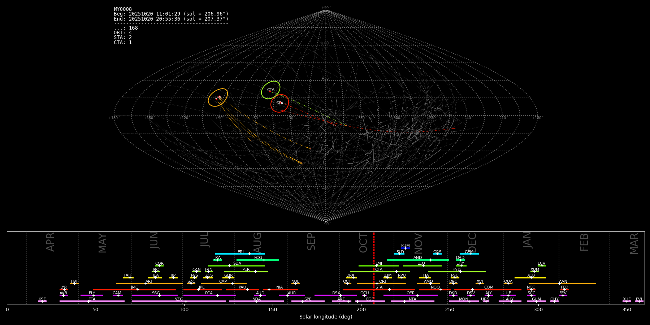Click the orange ORI radiant ellipse
This screenshot has width=650, height=325.
click(x=218, y=97)
